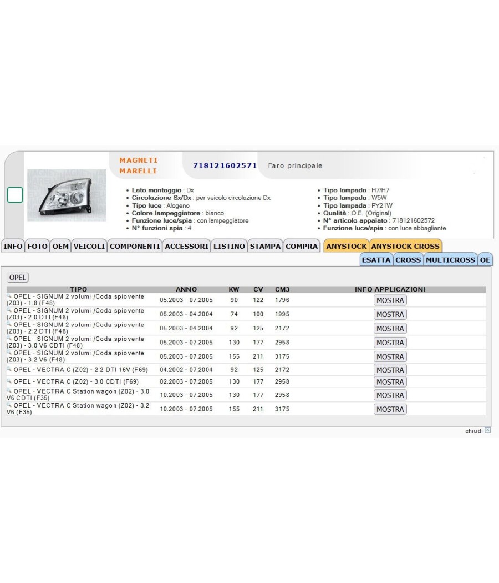The height and width of the screenshot is (583, 499).
Task: Click MOSTRA for Vectra Station wagon 3.0 V6 CDTI
Action: click(390, 395)
